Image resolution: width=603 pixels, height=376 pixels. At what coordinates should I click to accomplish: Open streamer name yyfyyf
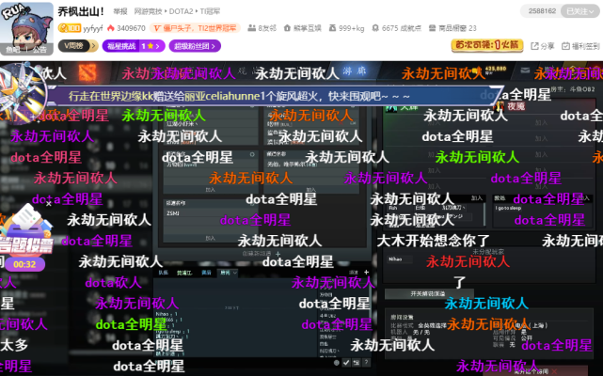pos(93,28)
